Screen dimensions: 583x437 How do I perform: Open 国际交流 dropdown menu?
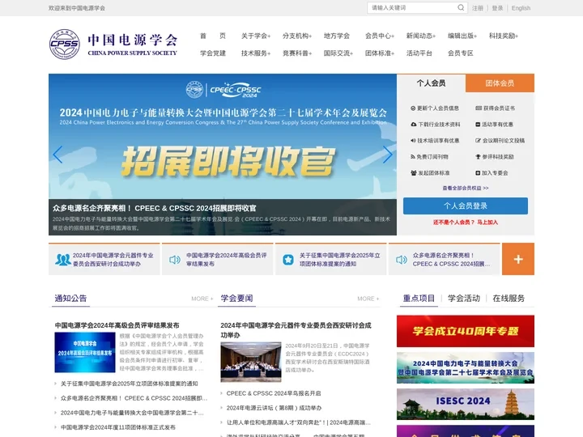[338, 53]
